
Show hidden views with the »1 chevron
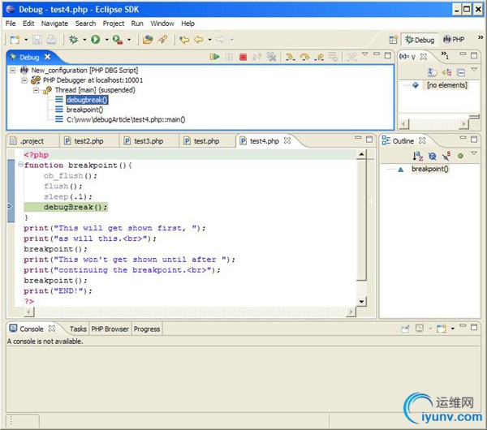[445, 55]
